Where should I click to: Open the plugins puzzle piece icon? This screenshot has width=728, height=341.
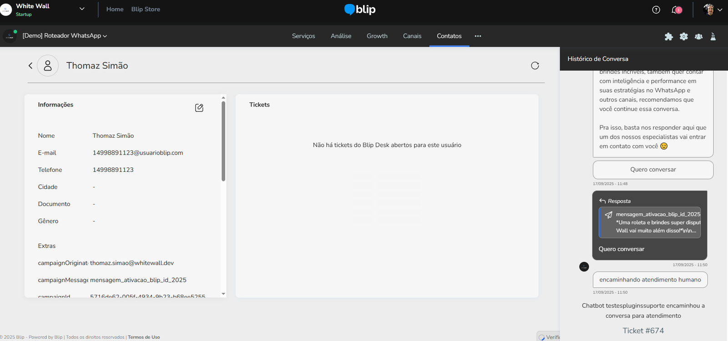coord(668,36)
